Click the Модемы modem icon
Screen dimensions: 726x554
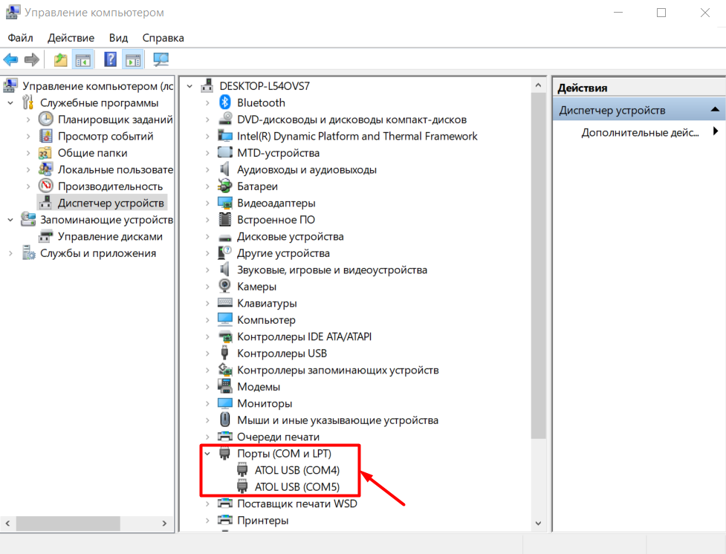225,386
